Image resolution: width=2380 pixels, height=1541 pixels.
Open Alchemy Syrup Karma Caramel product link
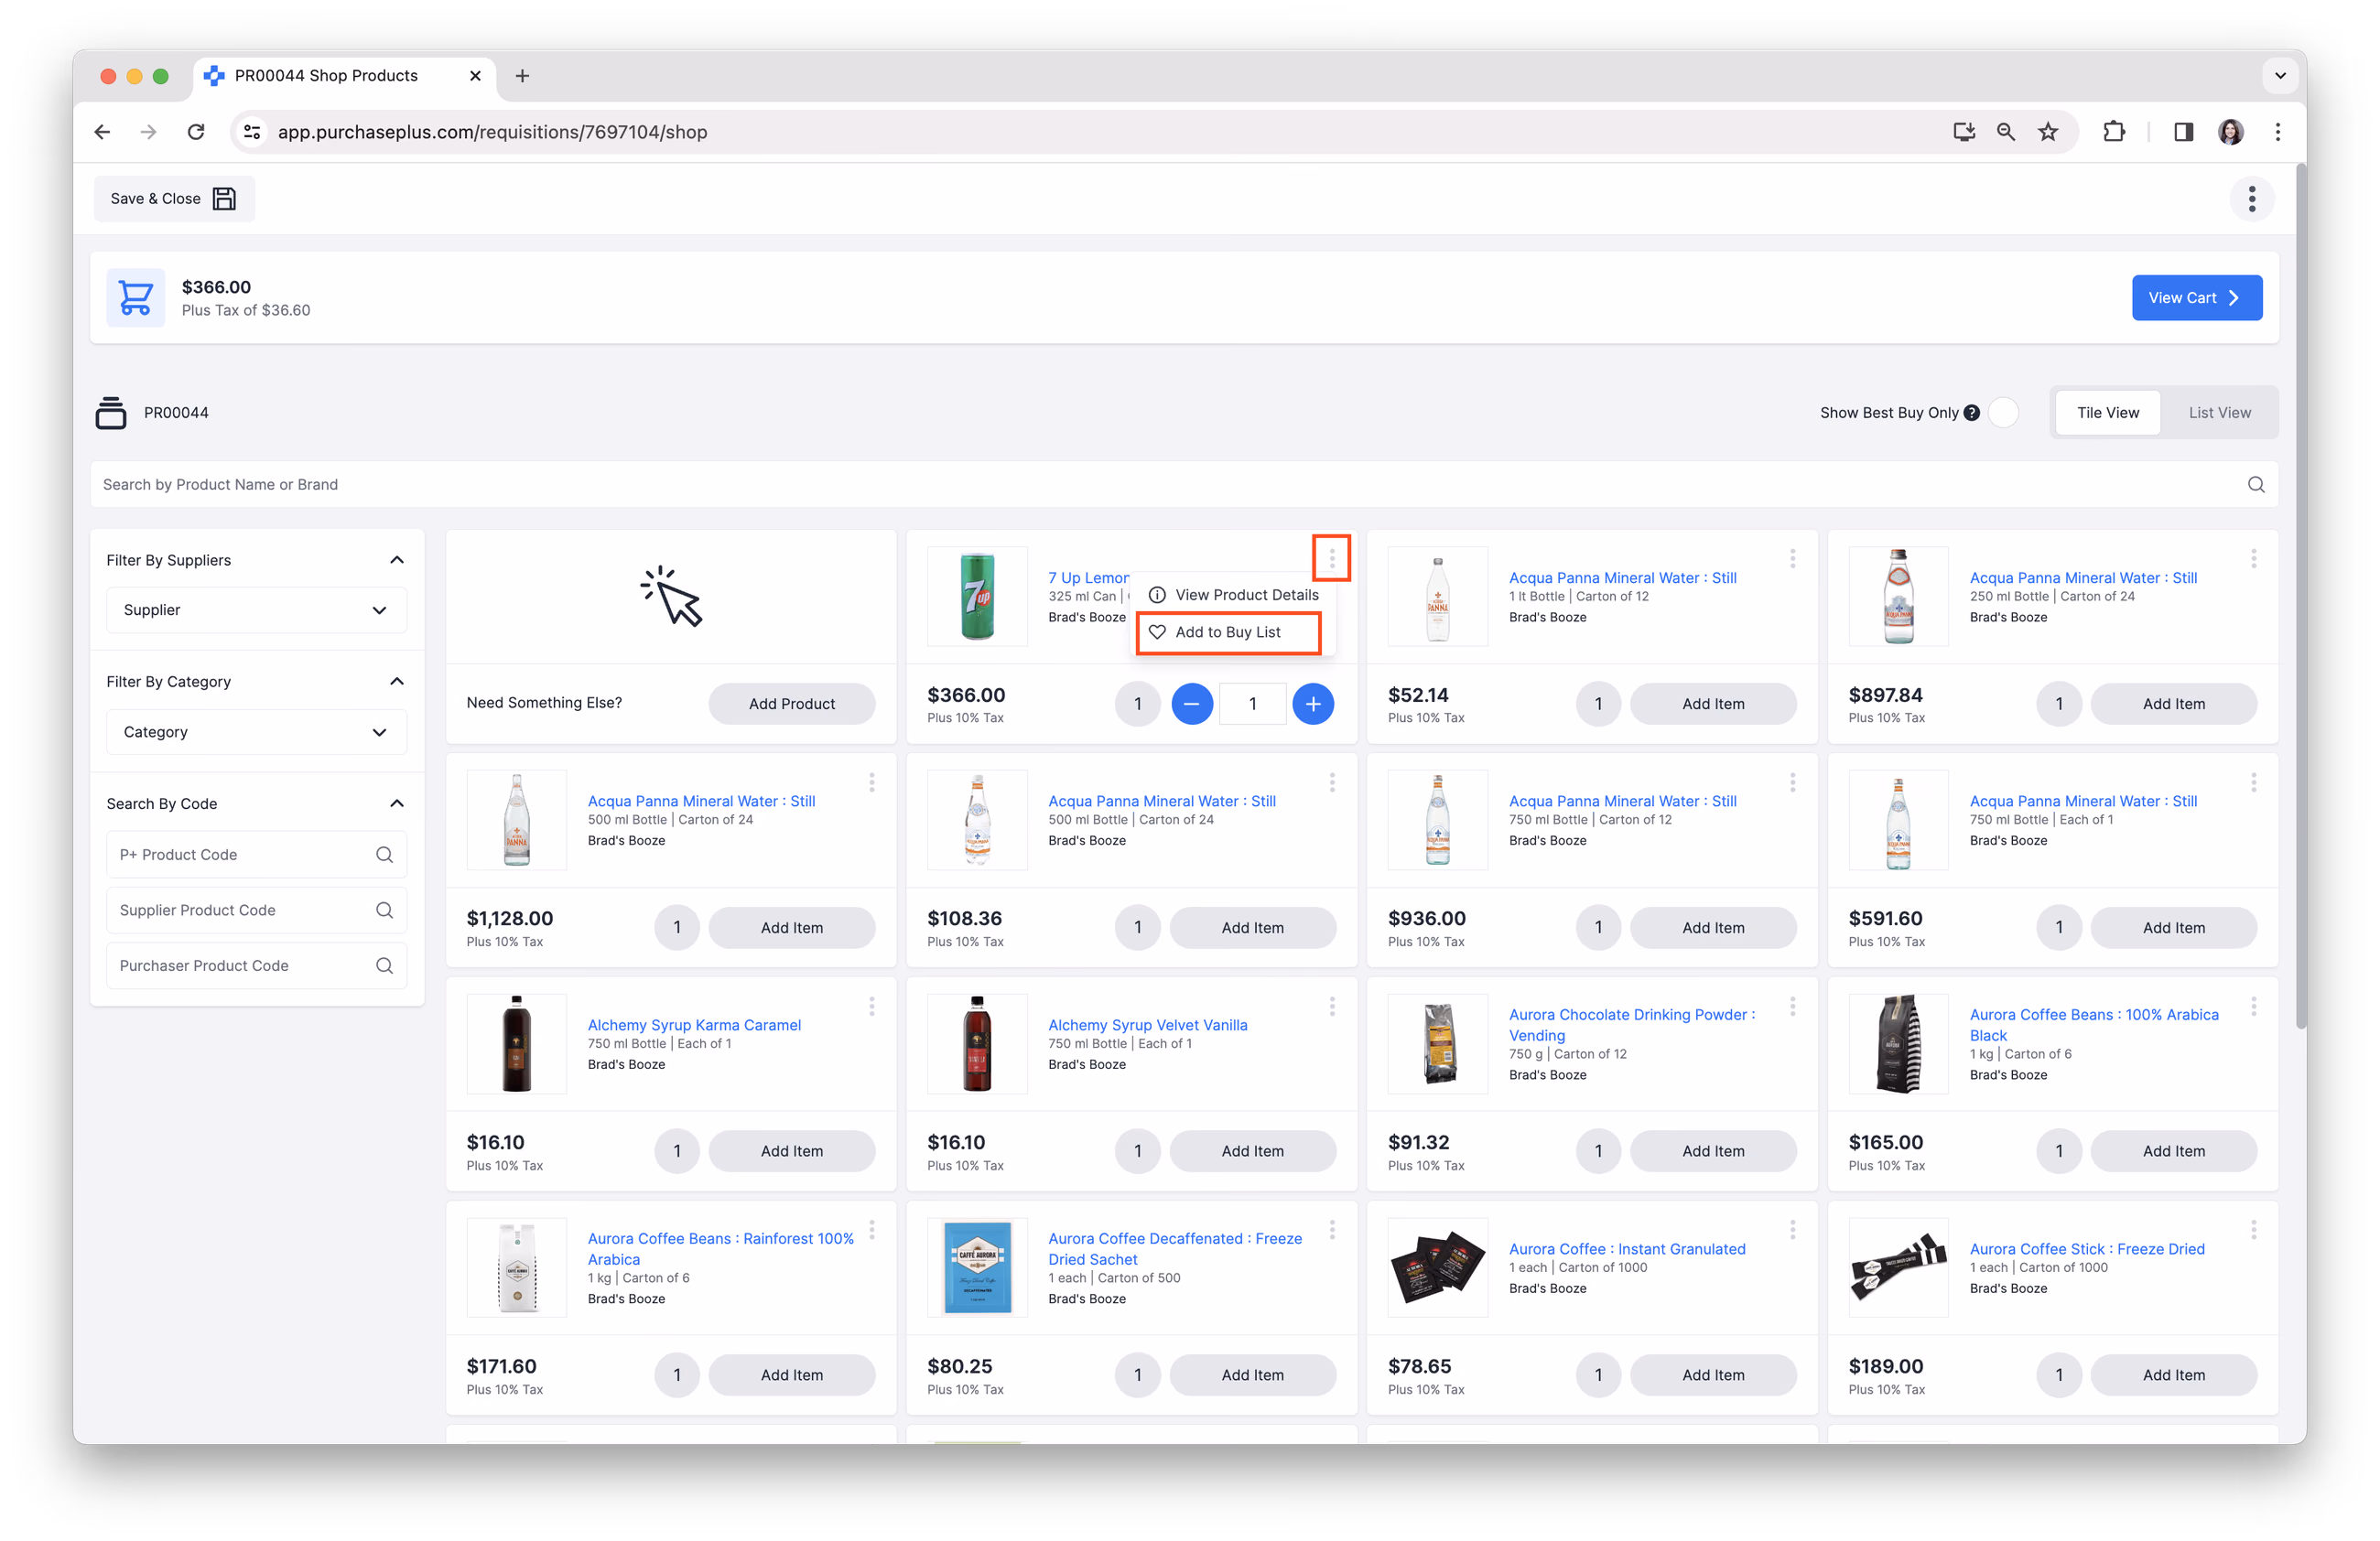[694, 1024]
